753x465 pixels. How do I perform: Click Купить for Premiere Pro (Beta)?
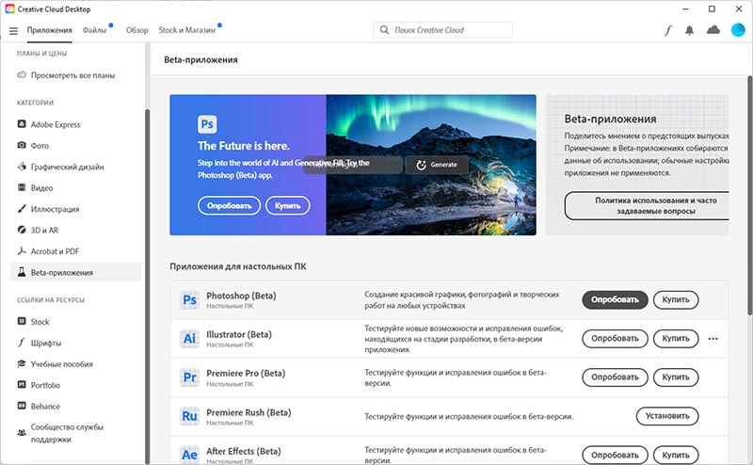point(676,377)
